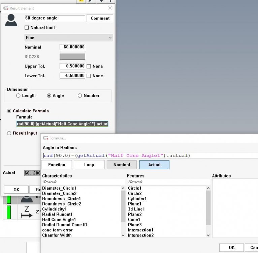The image size is (258, 253).
Task: Select the Number dimension radio button
Action: [x=80, y=96]
